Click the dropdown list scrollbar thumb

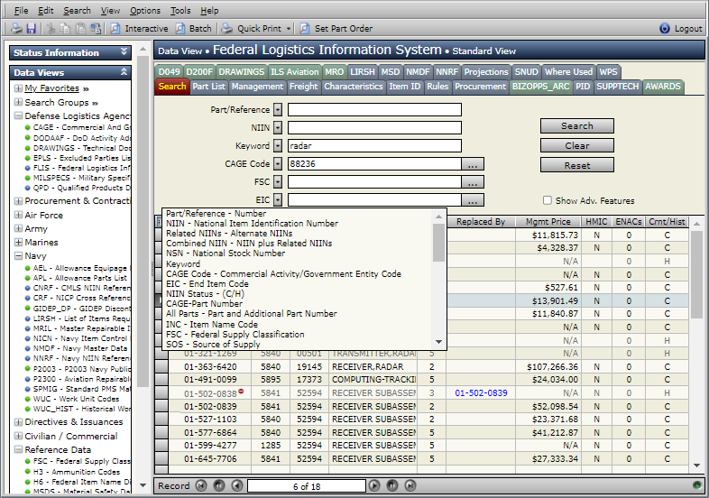(438, 243)
